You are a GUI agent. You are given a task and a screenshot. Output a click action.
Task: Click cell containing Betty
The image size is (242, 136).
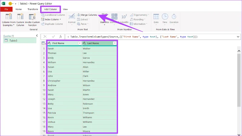click(x=64, y=104)
